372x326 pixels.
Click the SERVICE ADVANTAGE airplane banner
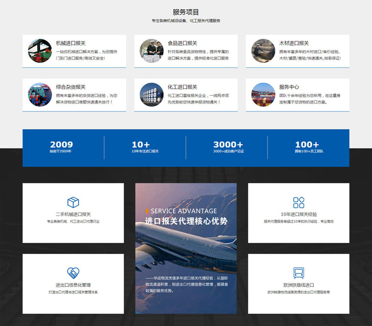coord(186,248)
